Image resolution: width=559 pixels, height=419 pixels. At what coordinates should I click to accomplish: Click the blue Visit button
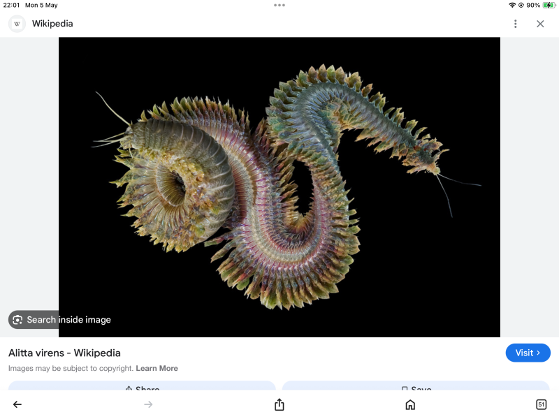point(528,353)
